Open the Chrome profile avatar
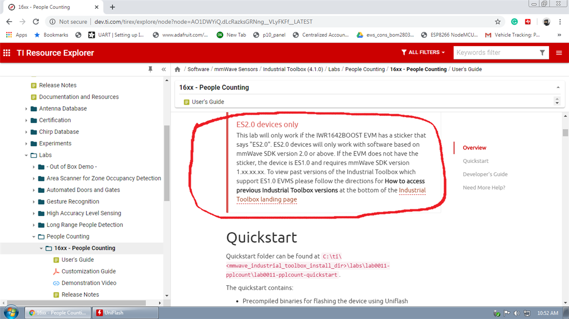 [x=546, y=22]
